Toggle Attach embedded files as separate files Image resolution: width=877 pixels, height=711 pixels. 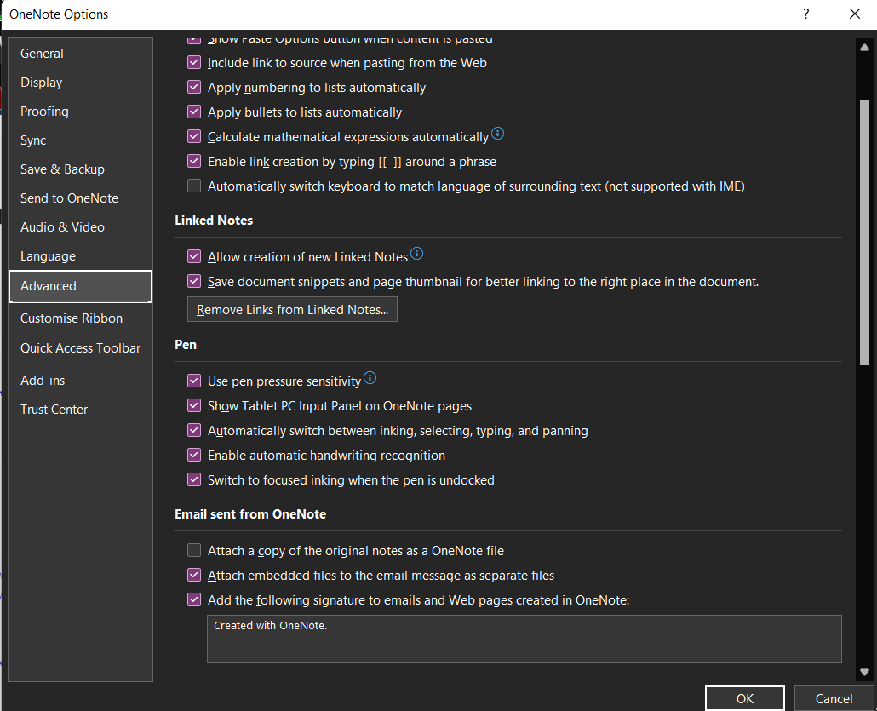tap(194, 575)
